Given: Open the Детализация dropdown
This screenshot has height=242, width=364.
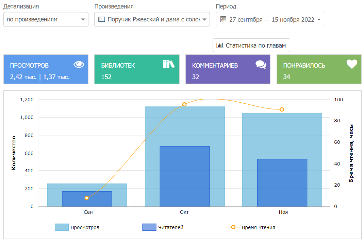Looking at the screenshot, I should pos(46,19).
